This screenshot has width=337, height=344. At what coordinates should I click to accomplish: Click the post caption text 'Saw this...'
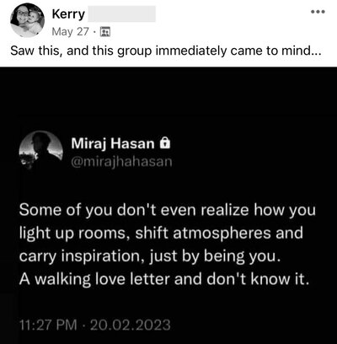tap(165, 51)
